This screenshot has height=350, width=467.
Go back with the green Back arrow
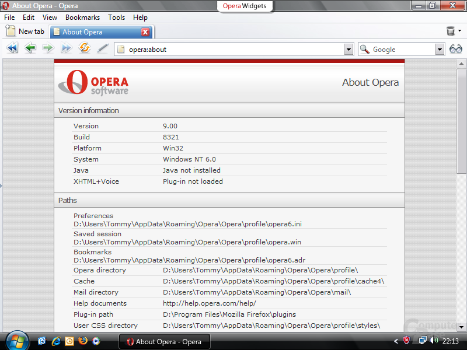tap(30, 48)
